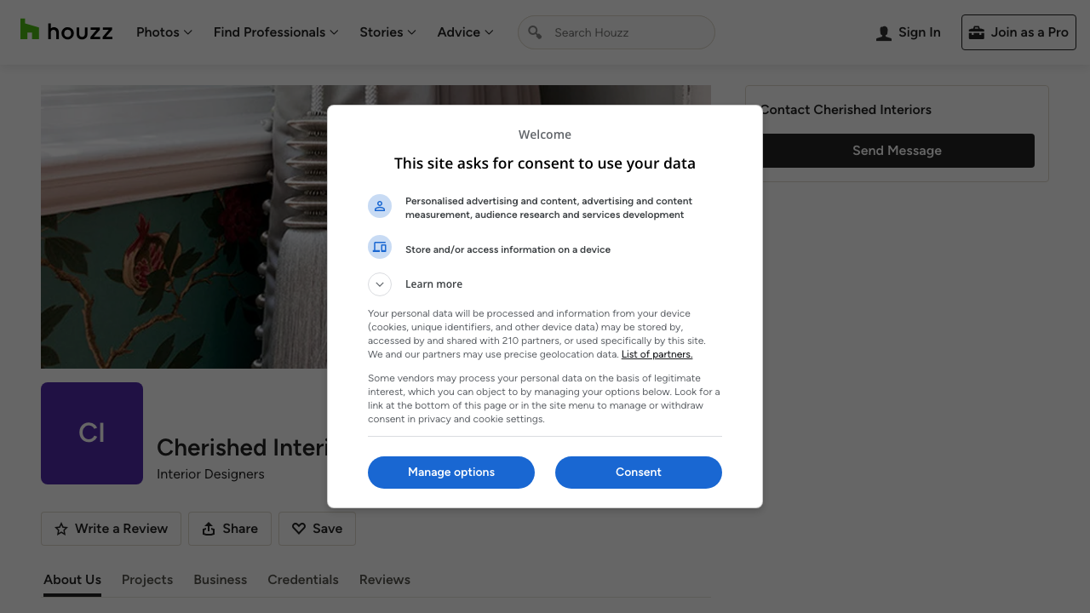1090x613 pixels.
Task: Click the Sign In person icon
Action: tap(884, 33)
